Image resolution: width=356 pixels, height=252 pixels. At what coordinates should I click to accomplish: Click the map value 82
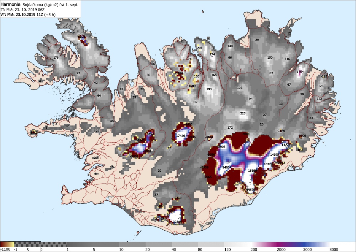(x=271, y=73)
